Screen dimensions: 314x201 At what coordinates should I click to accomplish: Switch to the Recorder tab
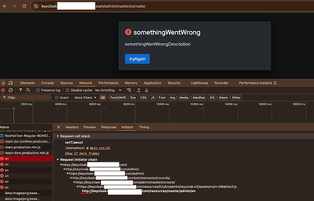coord(221,83)
